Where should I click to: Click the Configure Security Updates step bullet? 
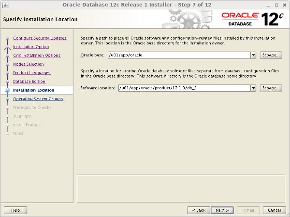pyautogui.click(x=7, y=38)
